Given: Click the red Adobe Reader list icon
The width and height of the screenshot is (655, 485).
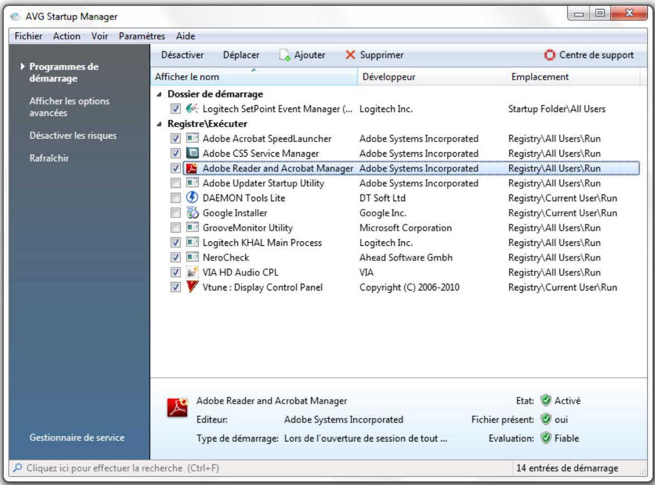Looking at the screenshot, I should [x=192, y=168].
